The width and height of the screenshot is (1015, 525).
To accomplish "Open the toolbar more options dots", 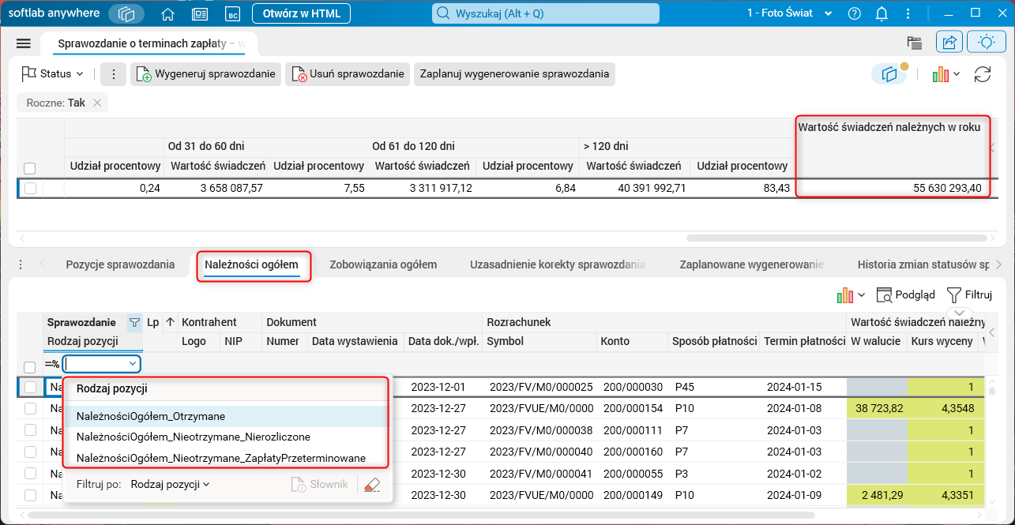I will click(113, 74).
